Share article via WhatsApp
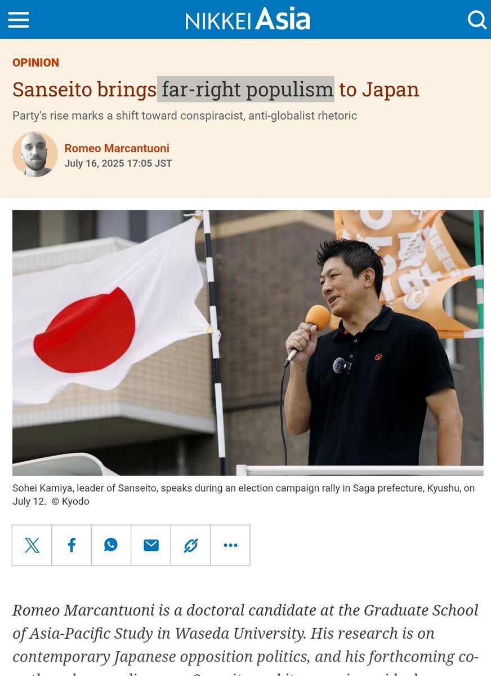 111,545
